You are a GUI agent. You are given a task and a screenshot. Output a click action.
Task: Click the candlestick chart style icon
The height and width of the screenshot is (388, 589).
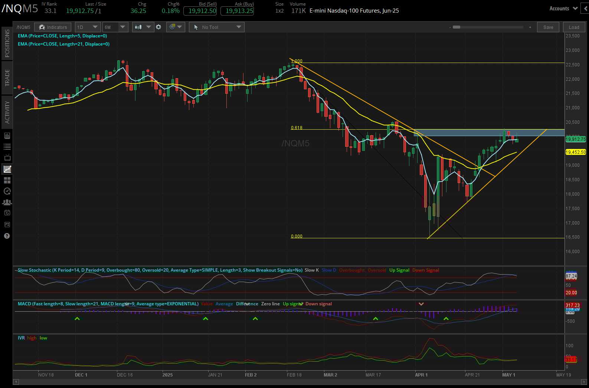tap(138, 27)
